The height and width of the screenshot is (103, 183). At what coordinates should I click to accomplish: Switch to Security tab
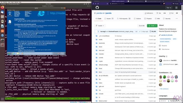[167, 19]
